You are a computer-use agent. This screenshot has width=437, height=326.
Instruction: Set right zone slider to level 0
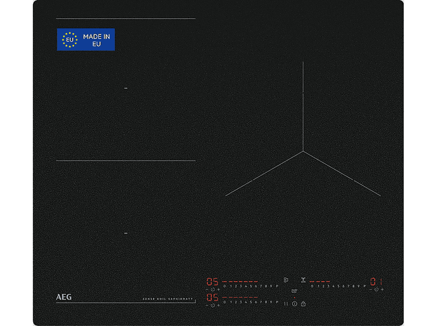[311, 286]
